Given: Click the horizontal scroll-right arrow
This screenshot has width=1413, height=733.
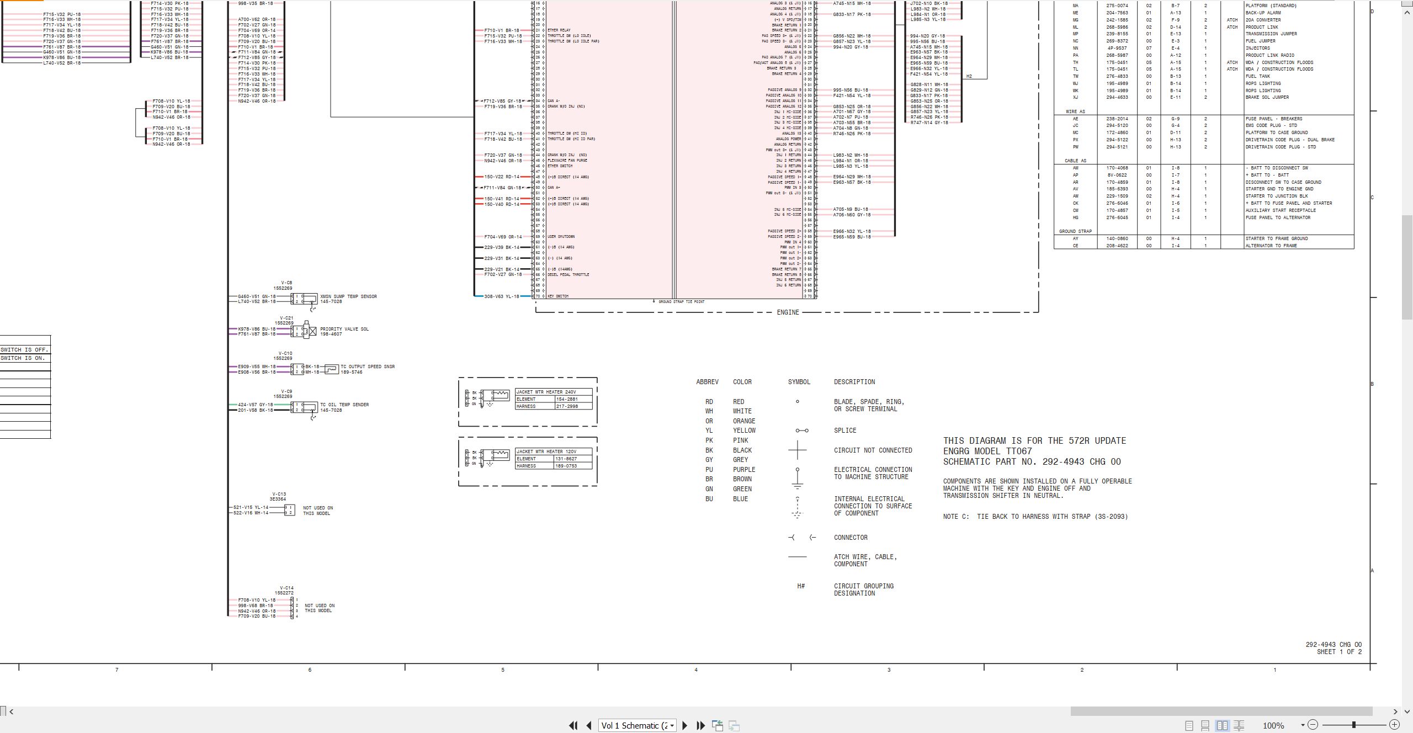Looking at the screenshot, I should pos(1395,711).
